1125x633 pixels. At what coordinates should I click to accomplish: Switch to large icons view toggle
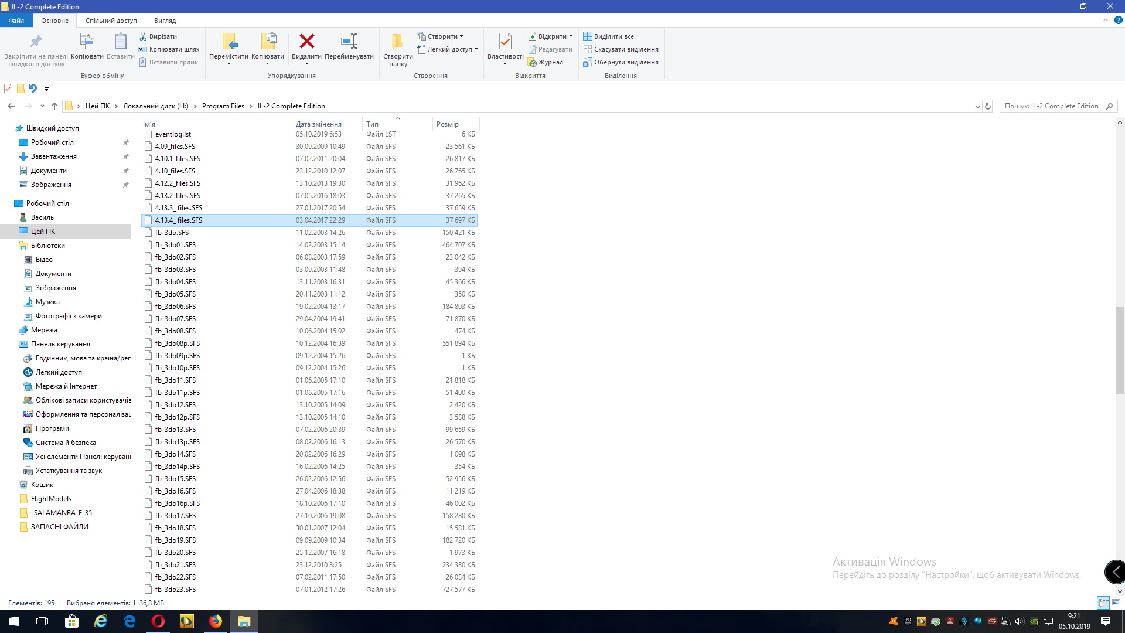1116,603
